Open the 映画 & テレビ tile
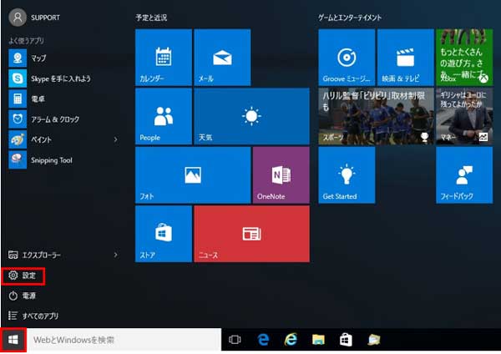The image size is (501, 354). pyautogui.click(x=406, y=58)
